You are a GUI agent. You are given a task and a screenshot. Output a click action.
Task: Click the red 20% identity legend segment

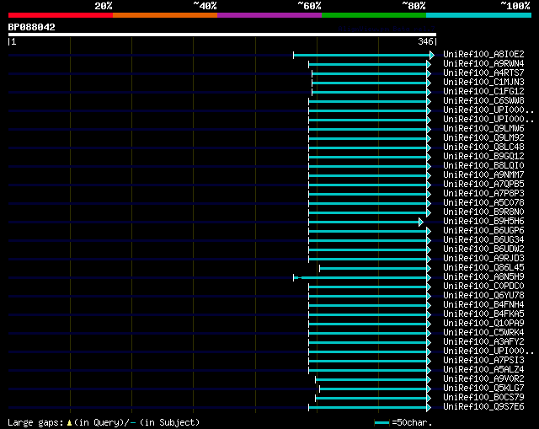coord(61,15)
